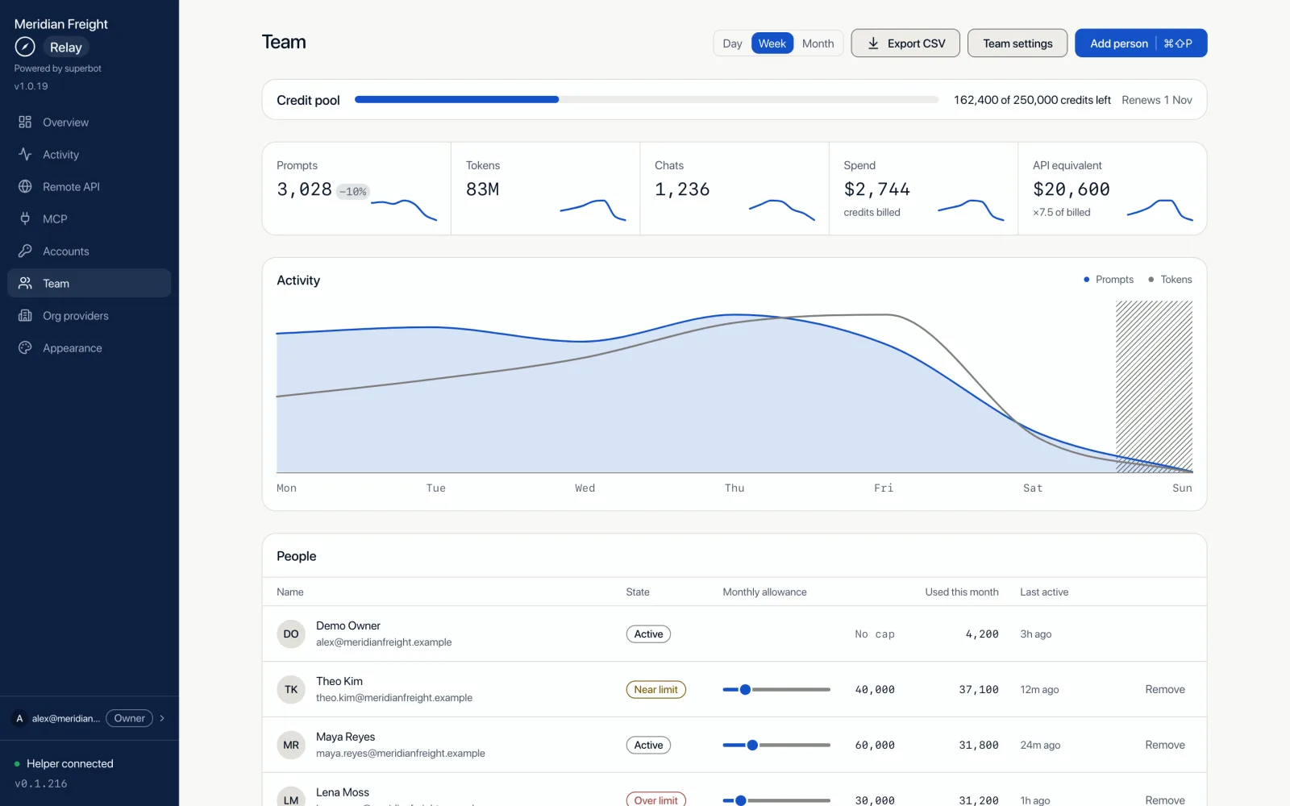Adjust Theo Kim's monthly allowance slider
This screenshot has height=806, width=1290.
[776, 689]
